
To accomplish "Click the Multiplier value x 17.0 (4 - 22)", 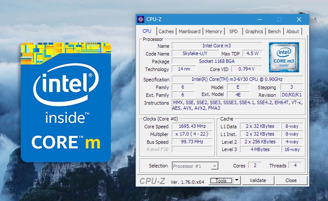I will (192, 134).
